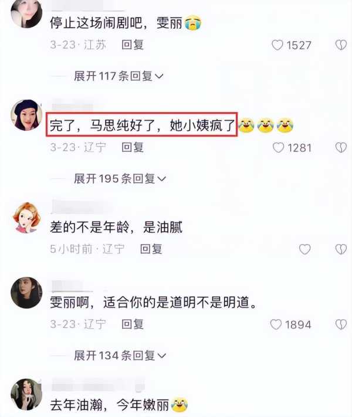Open avatar of the 适合你的是道明 commenter

[26, 293]
